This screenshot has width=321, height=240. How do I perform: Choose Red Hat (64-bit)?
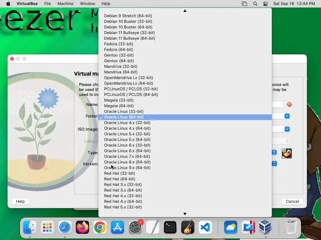tap(185, 179)
